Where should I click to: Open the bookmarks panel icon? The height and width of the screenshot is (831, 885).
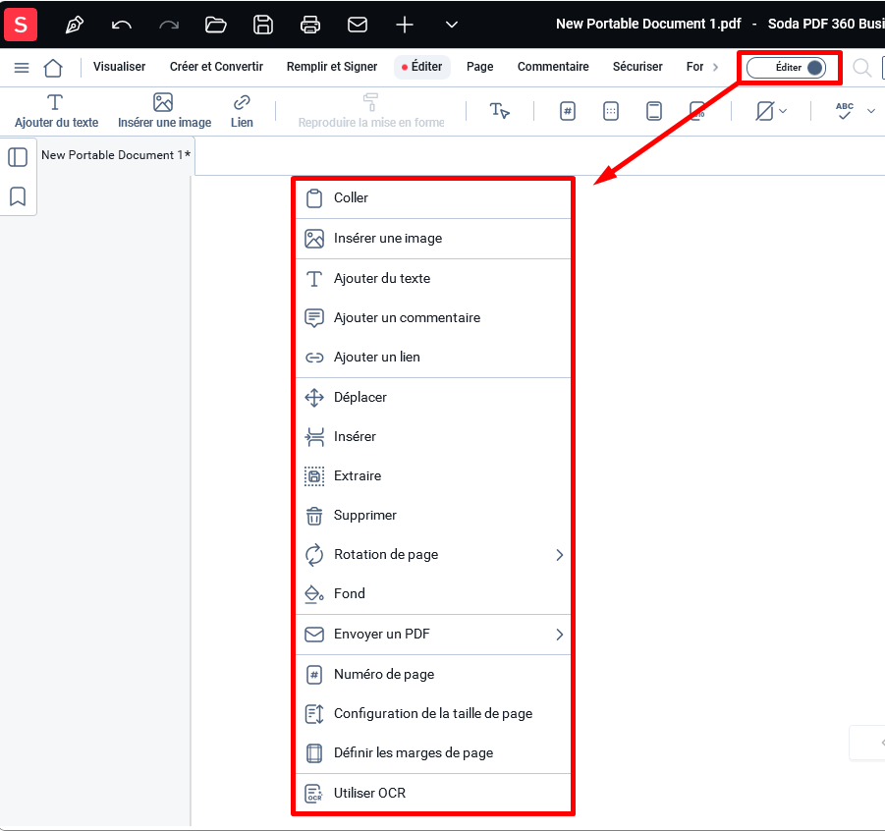pyautogui.click(x=18, y=196)
